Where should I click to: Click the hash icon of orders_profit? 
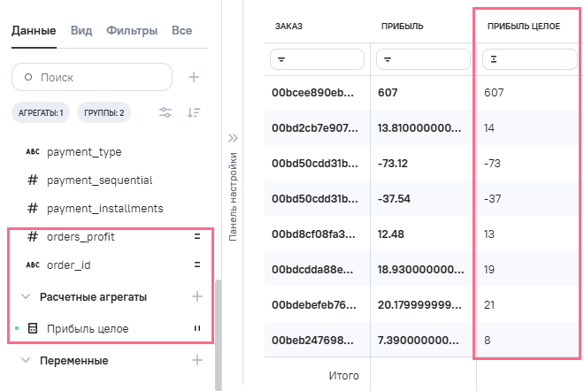pos(33,237)
